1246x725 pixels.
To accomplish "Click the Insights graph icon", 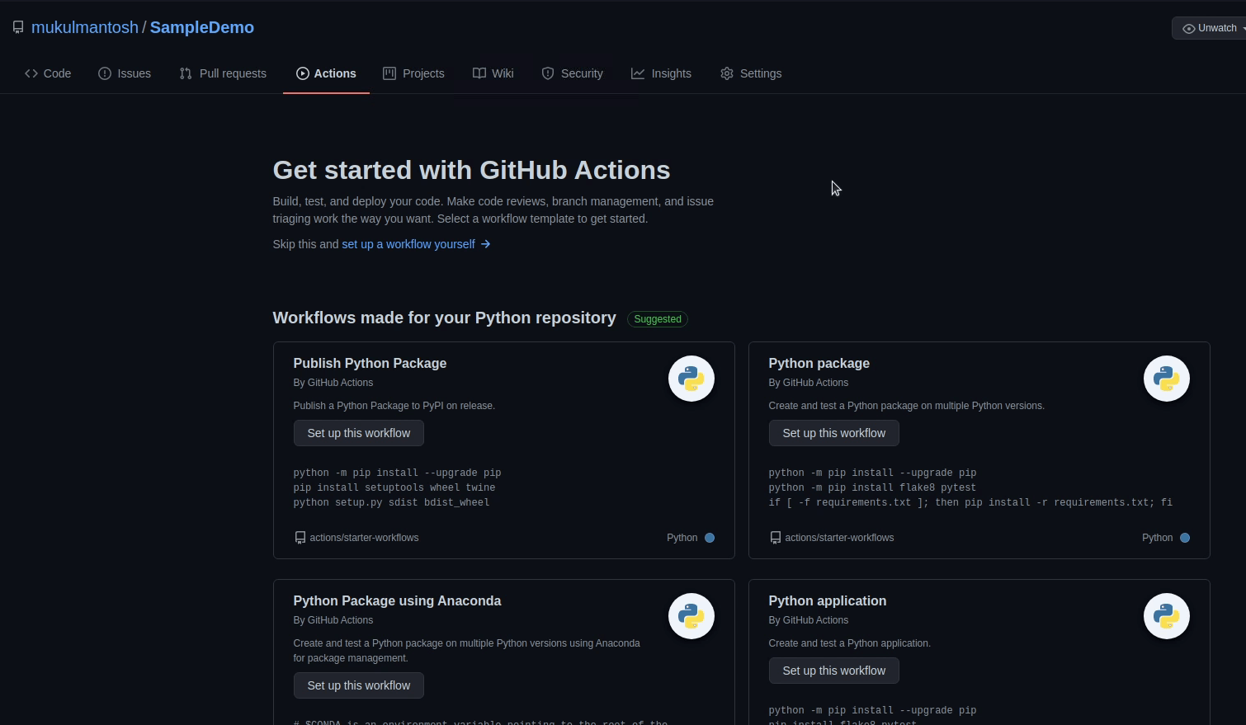I will (637, 73).
